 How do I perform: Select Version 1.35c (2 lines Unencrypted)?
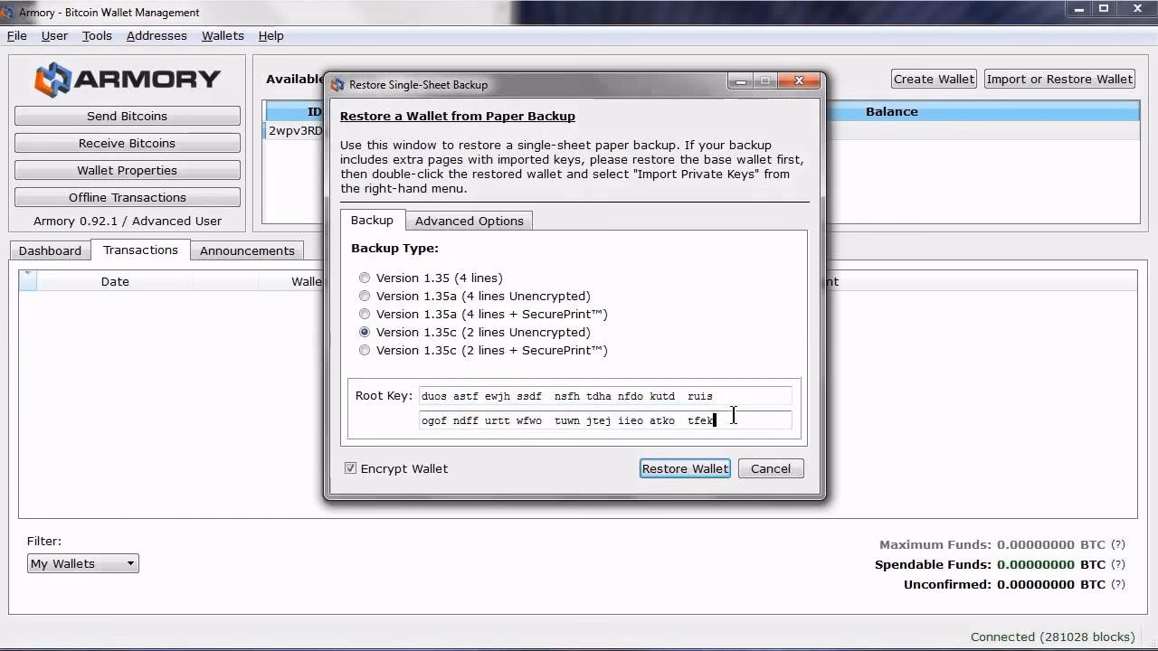[365, 333]
